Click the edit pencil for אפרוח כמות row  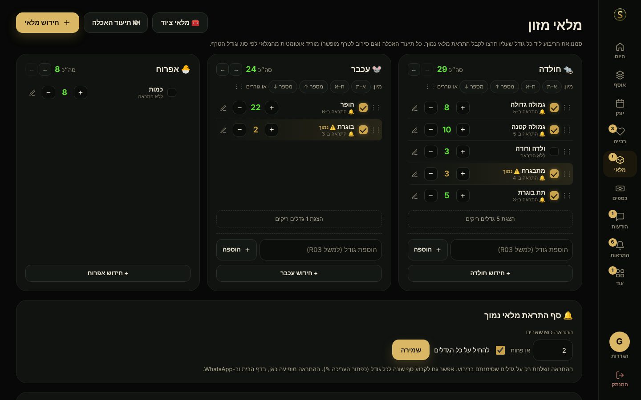(32, 93)
